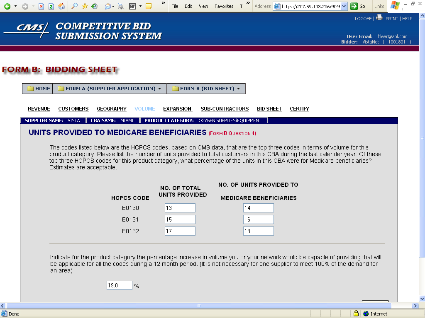Expand the Form B (Bid Sheet) menu
425x318 pixels.
click(207, 89)
